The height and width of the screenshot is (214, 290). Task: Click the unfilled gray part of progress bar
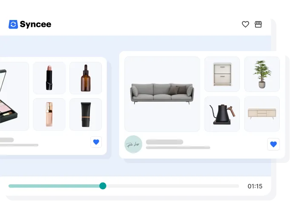[172, 186]
